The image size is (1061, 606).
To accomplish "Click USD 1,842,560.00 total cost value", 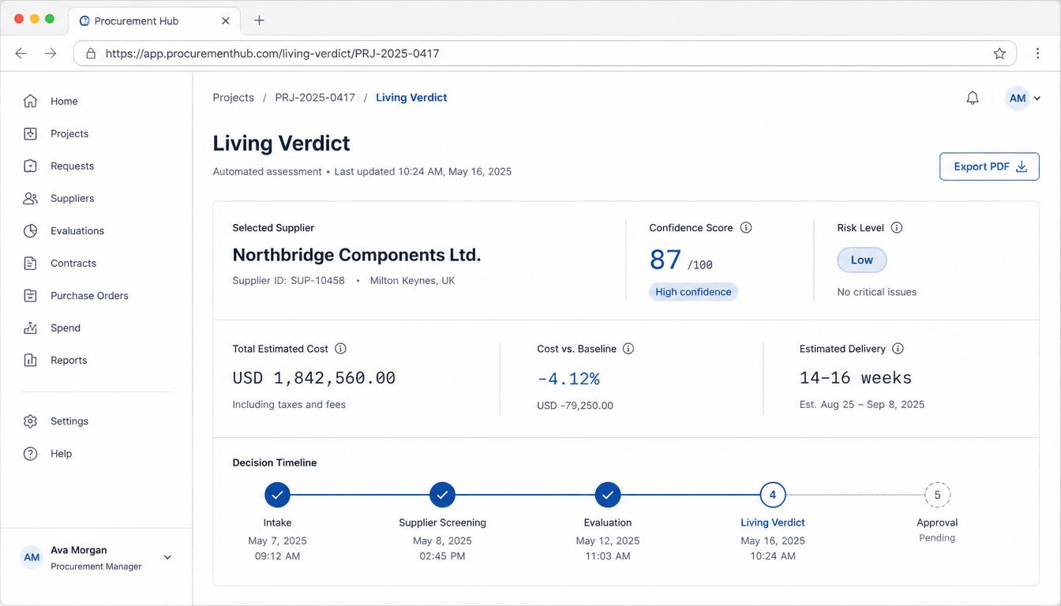I will coord(313,378).
